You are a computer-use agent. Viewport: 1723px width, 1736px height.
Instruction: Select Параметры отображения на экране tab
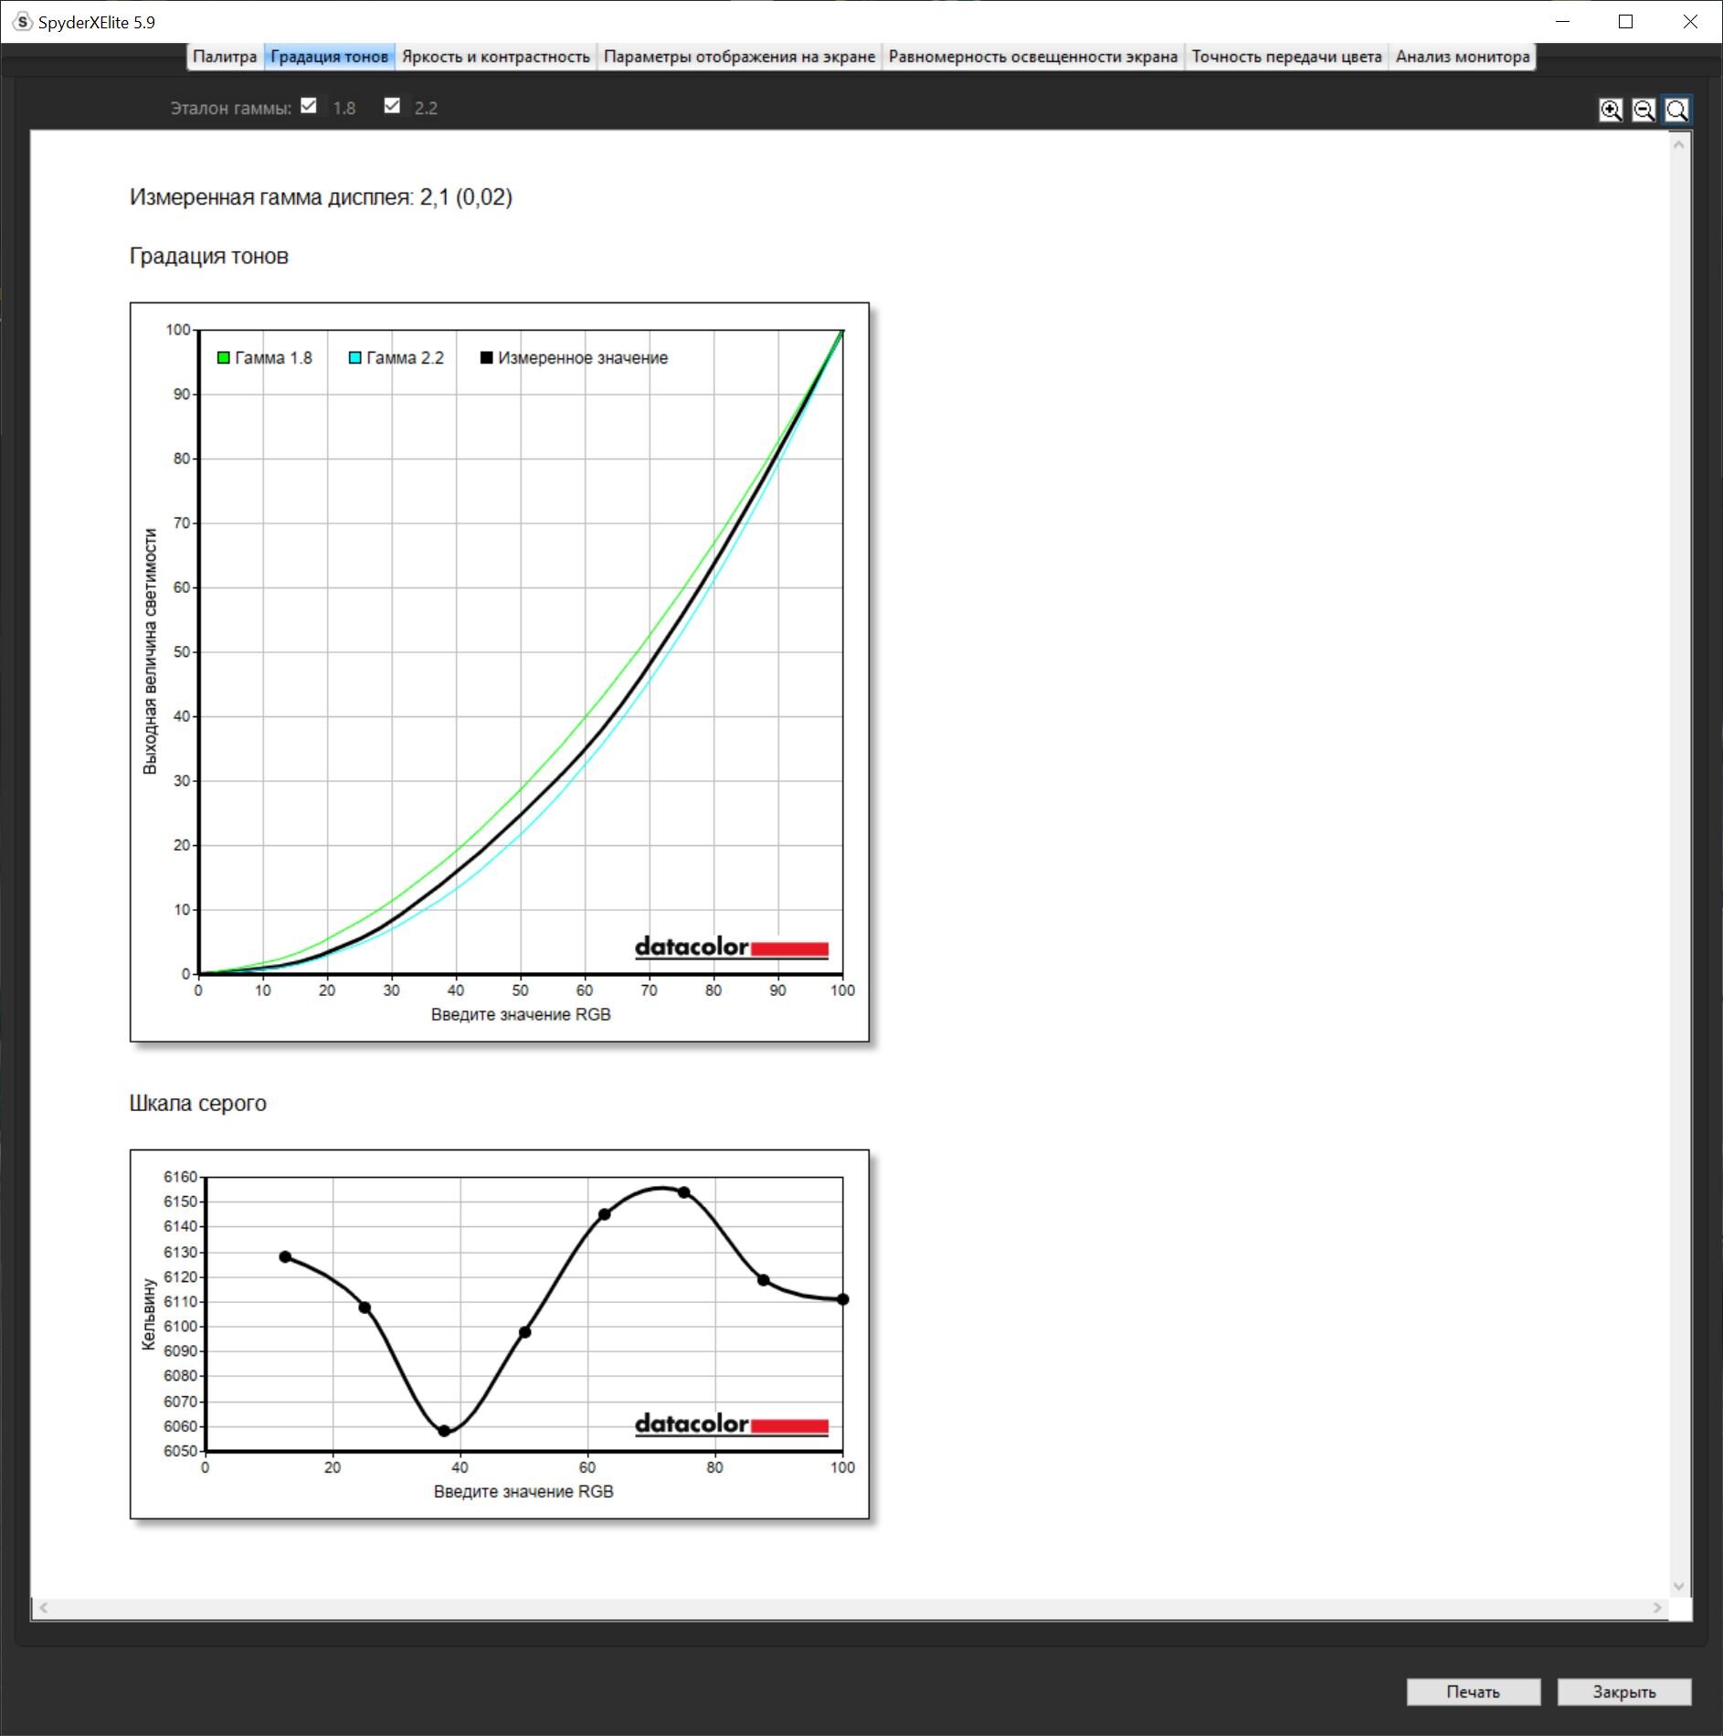(x=738, y=57)
